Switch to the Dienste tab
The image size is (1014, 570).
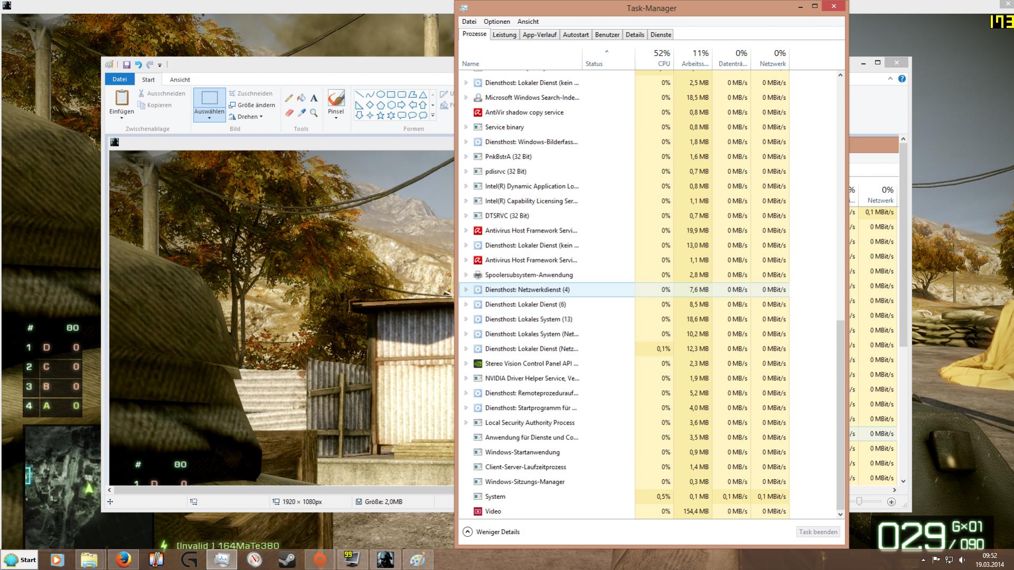click(x=661, y=35)
